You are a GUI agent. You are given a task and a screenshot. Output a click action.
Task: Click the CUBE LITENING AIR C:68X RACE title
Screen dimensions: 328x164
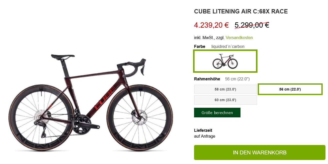(x=241, y=11)
